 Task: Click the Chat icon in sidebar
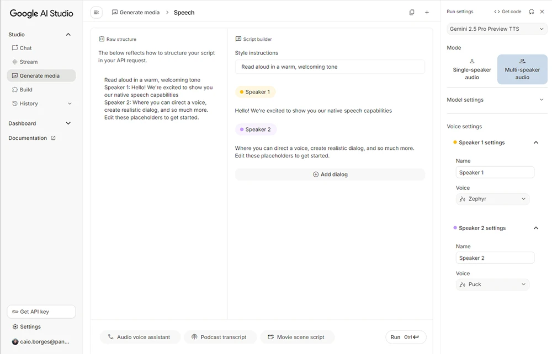[x=15, y=48]
